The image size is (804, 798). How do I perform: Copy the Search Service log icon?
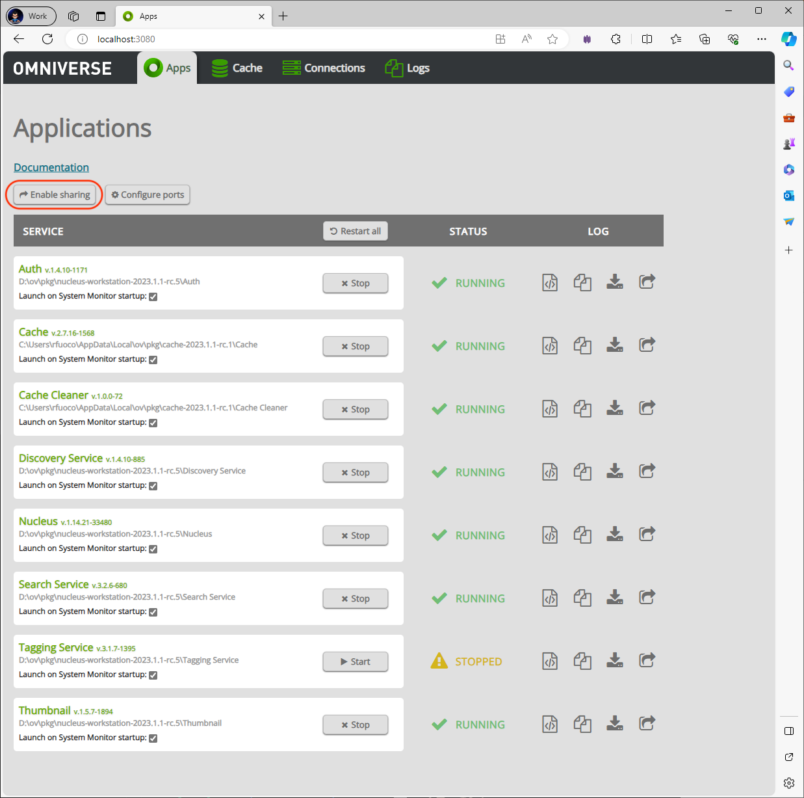click(582, 598)
